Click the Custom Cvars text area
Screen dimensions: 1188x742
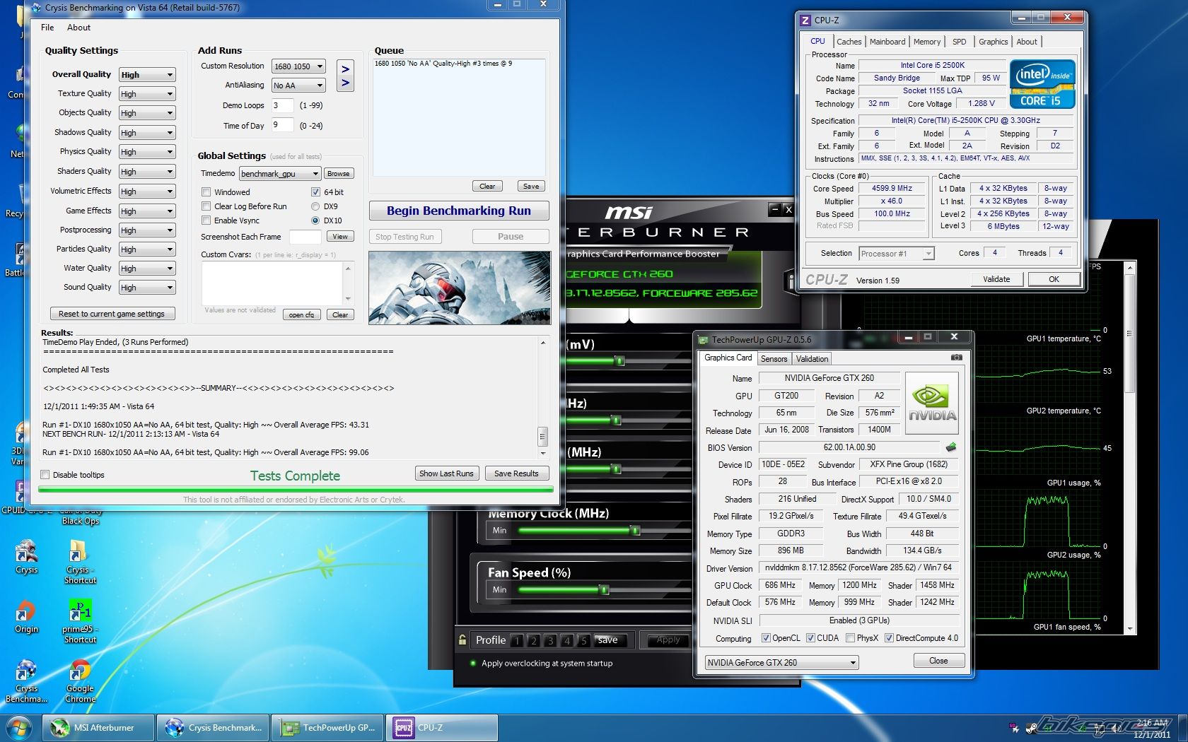point(272,283)
